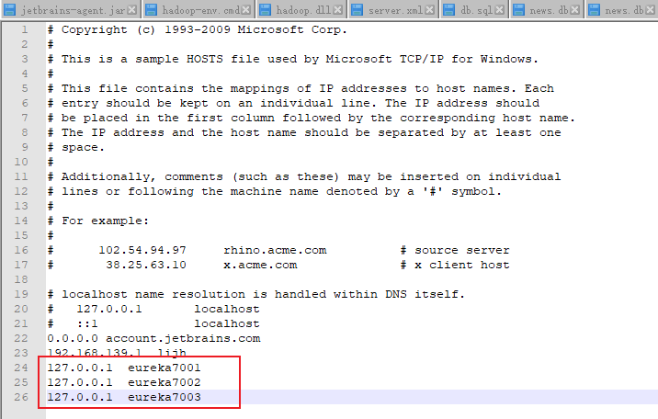Click the hostname x.acme.com
This screenshot has width=658, height=419.
pos(260,265)
